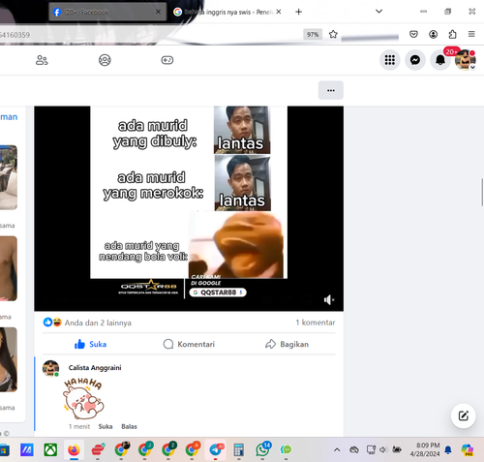Close the Google search tab
The height and width of the screenshot is (462, 484).
point(279,12)
